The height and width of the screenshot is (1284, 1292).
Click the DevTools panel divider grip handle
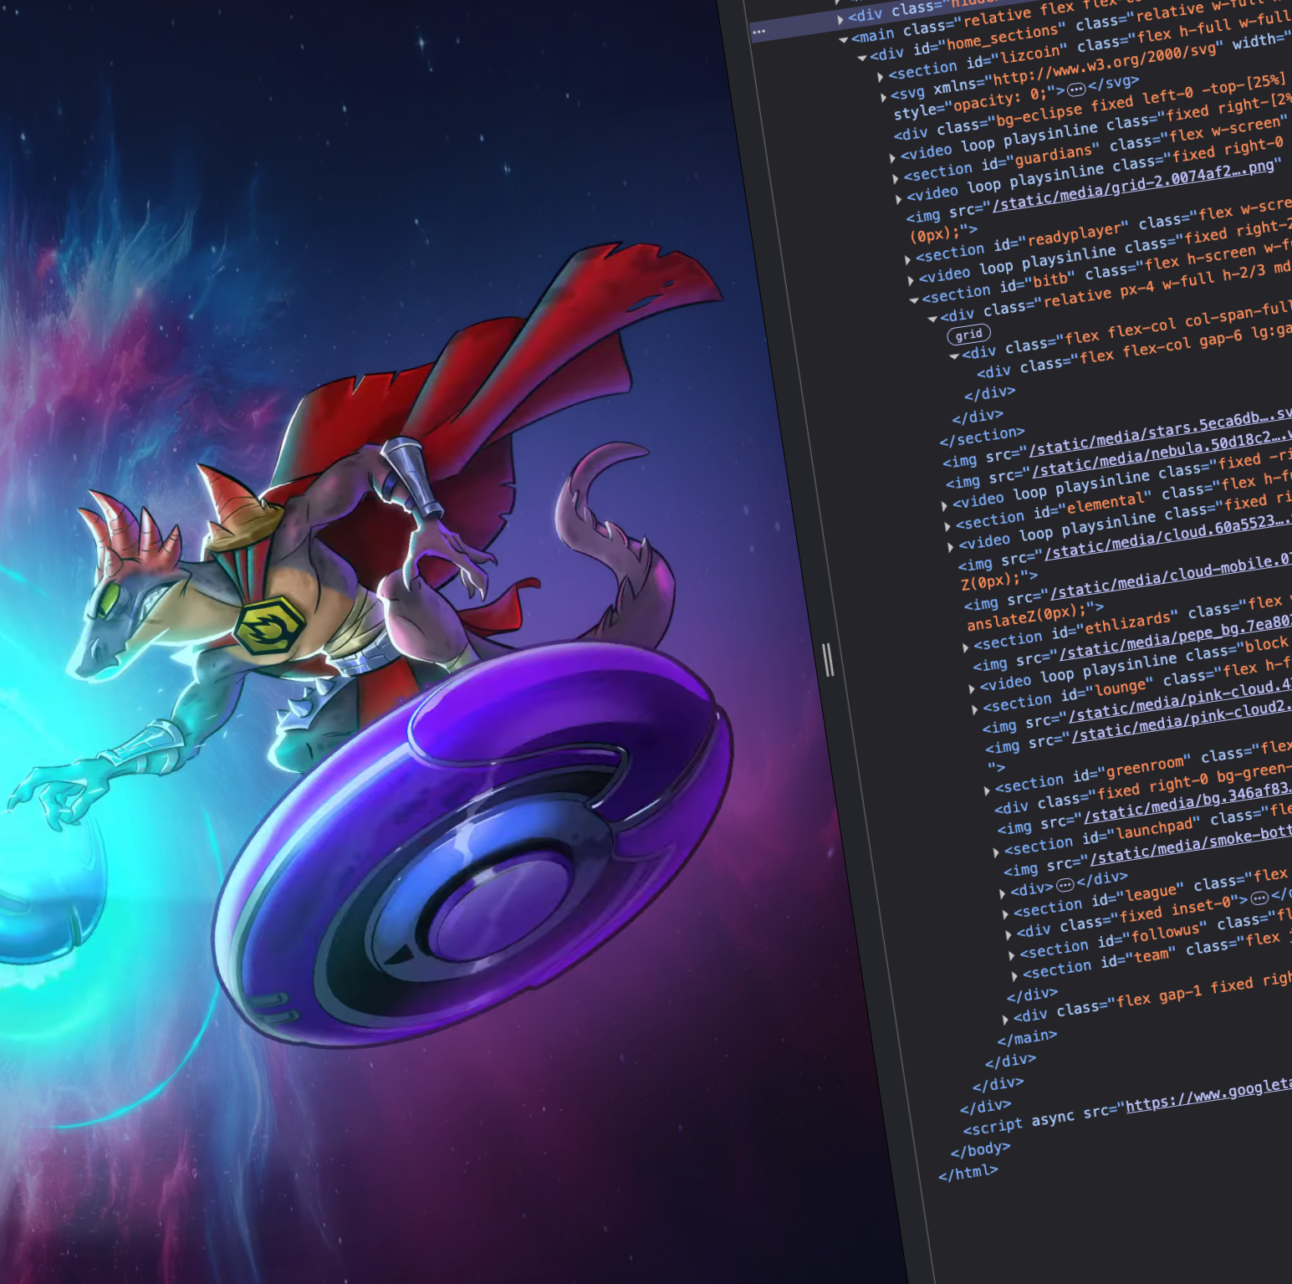tap(828, 659)
